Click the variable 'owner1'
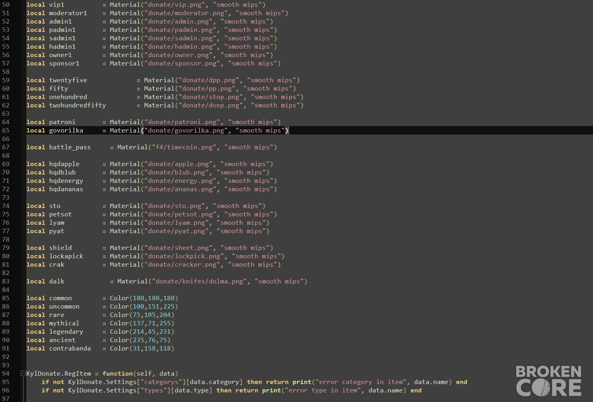Screen dimensions: 593x402 (x=60, y=55)
